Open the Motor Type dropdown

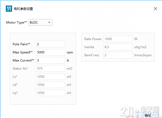(40, 22)
